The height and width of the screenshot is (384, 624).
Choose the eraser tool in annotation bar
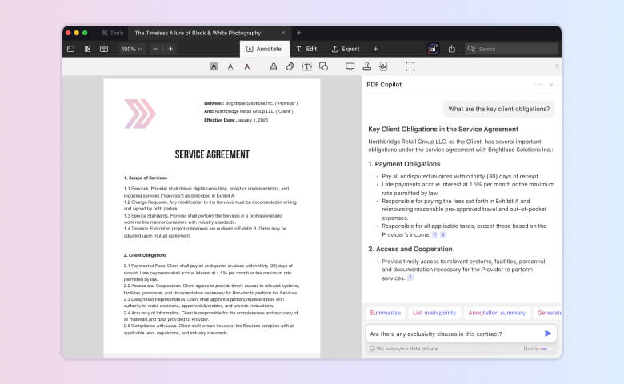tap(290, 66)
